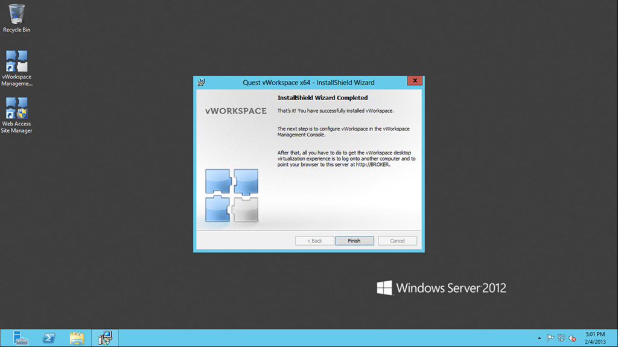Viewport: 618px width, 347px height.
Task: Click the 'Management Console.' paragraph text
Action: point(343,132)
